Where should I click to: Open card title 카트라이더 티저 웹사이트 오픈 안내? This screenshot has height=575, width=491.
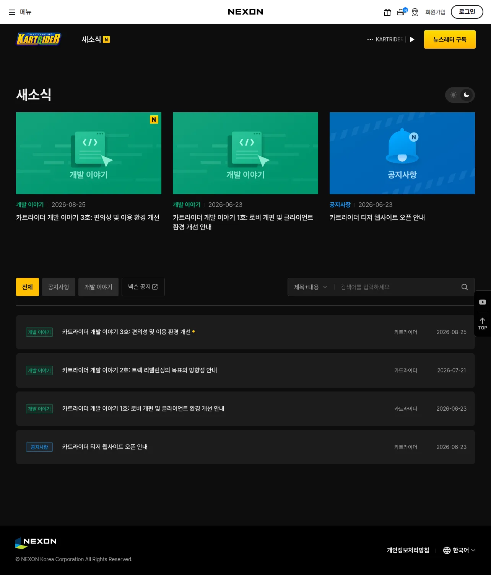pyautogui.click(x=377, y=218)
